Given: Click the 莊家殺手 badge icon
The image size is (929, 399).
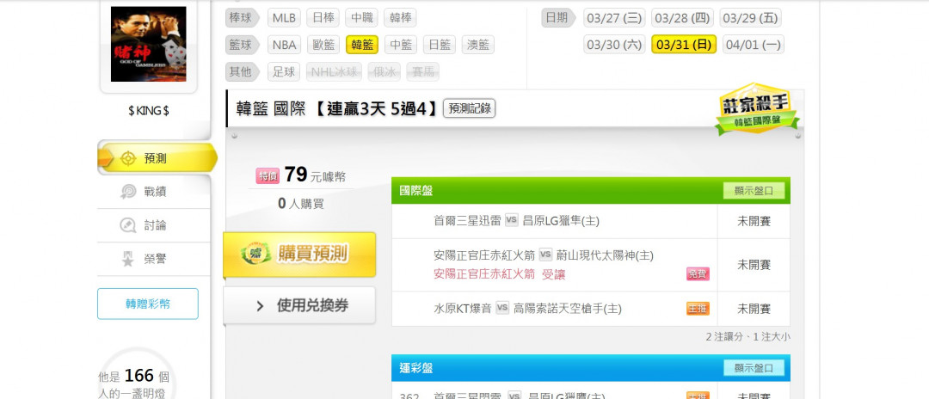Looking at the screenshot, I should click(x=757, y=108).
